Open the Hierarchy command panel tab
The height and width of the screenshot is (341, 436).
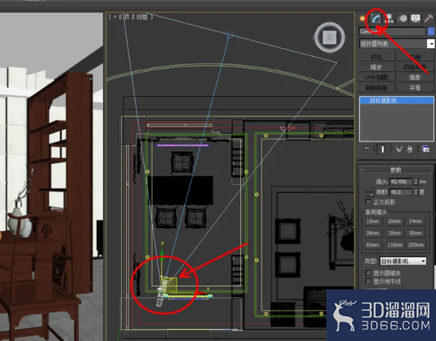(x=389, y=19)
